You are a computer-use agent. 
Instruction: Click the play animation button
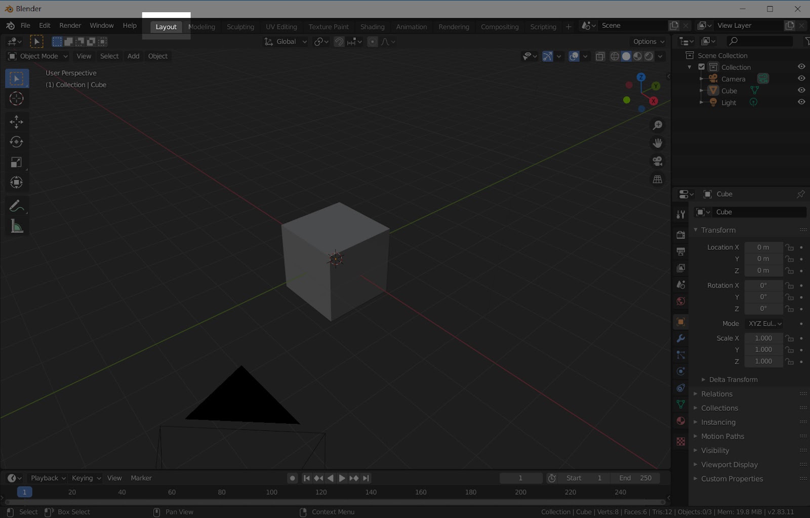tap(342, 478)
